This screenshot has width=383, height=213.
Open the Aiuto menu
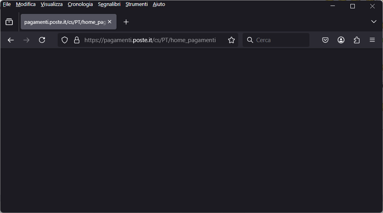coord(159,4)
